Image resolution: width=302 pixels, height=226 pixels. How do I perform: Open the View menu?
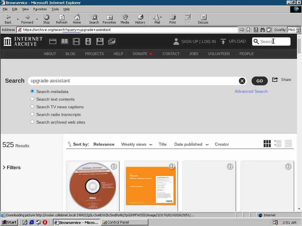(x=25, y=9)
